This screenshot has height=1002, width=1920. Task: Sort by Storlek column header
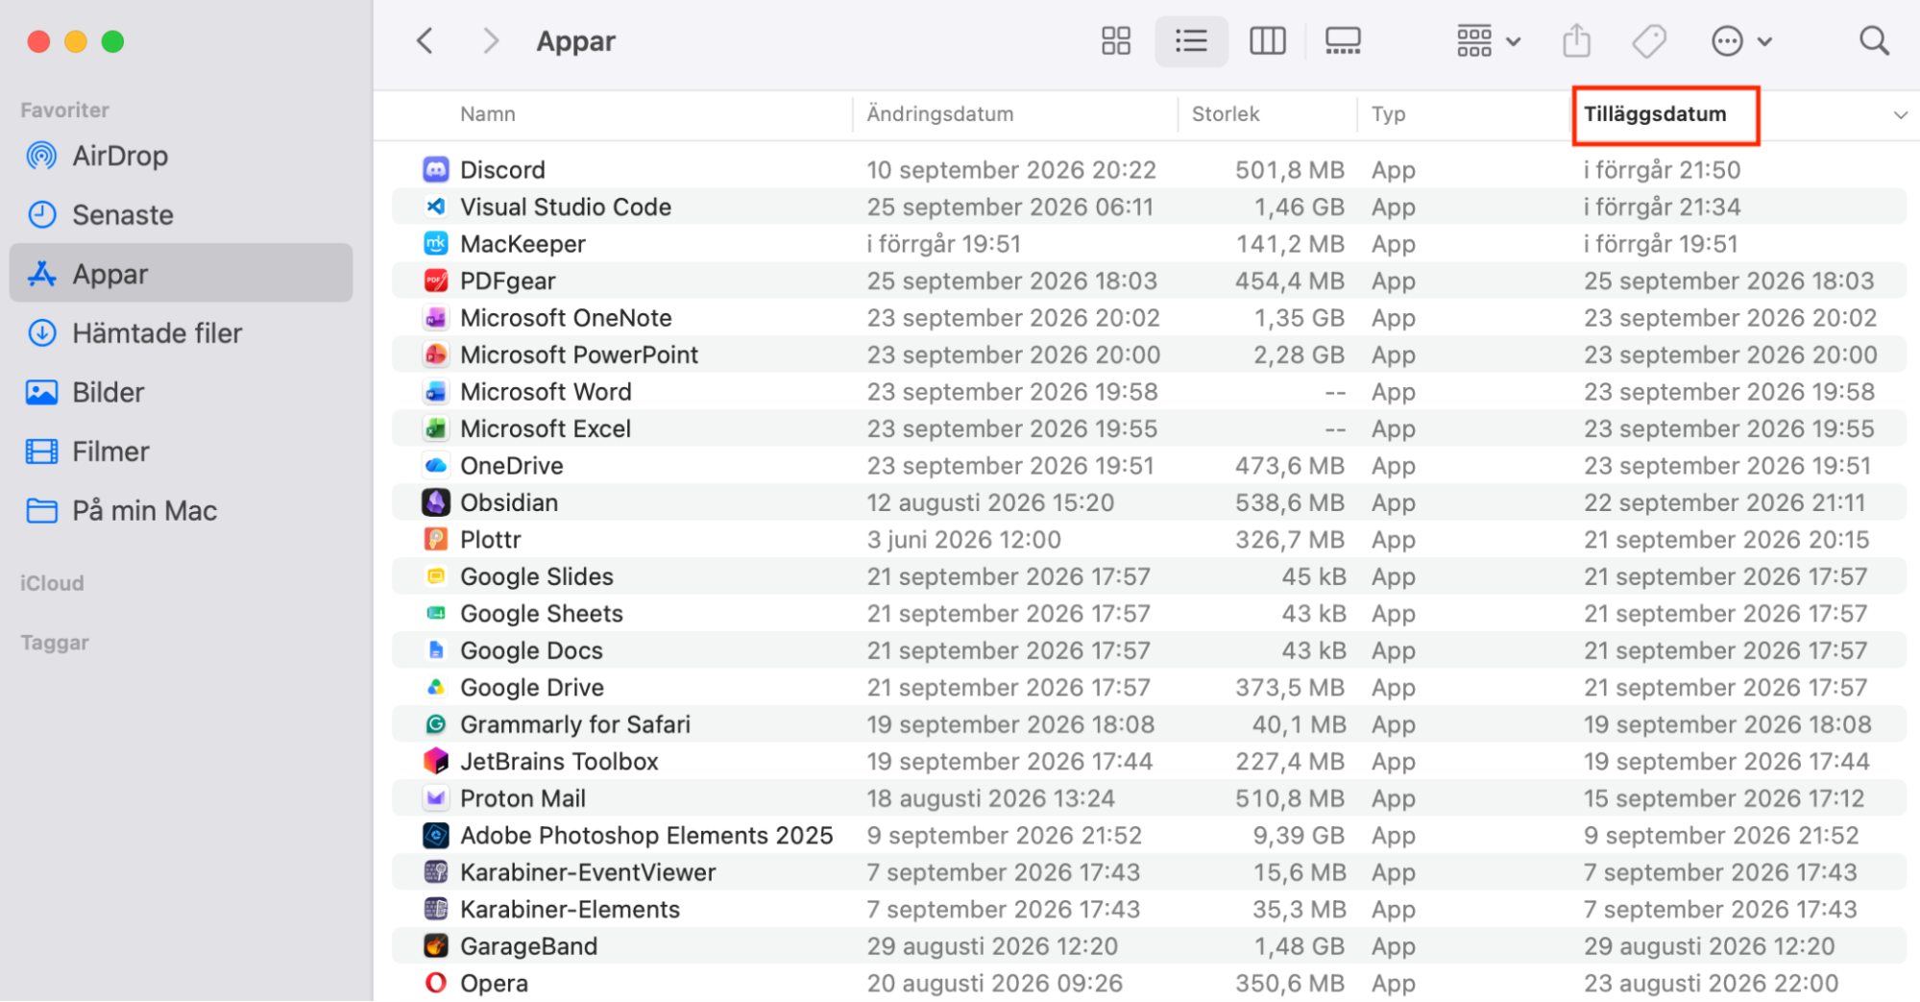point(1225,114)
